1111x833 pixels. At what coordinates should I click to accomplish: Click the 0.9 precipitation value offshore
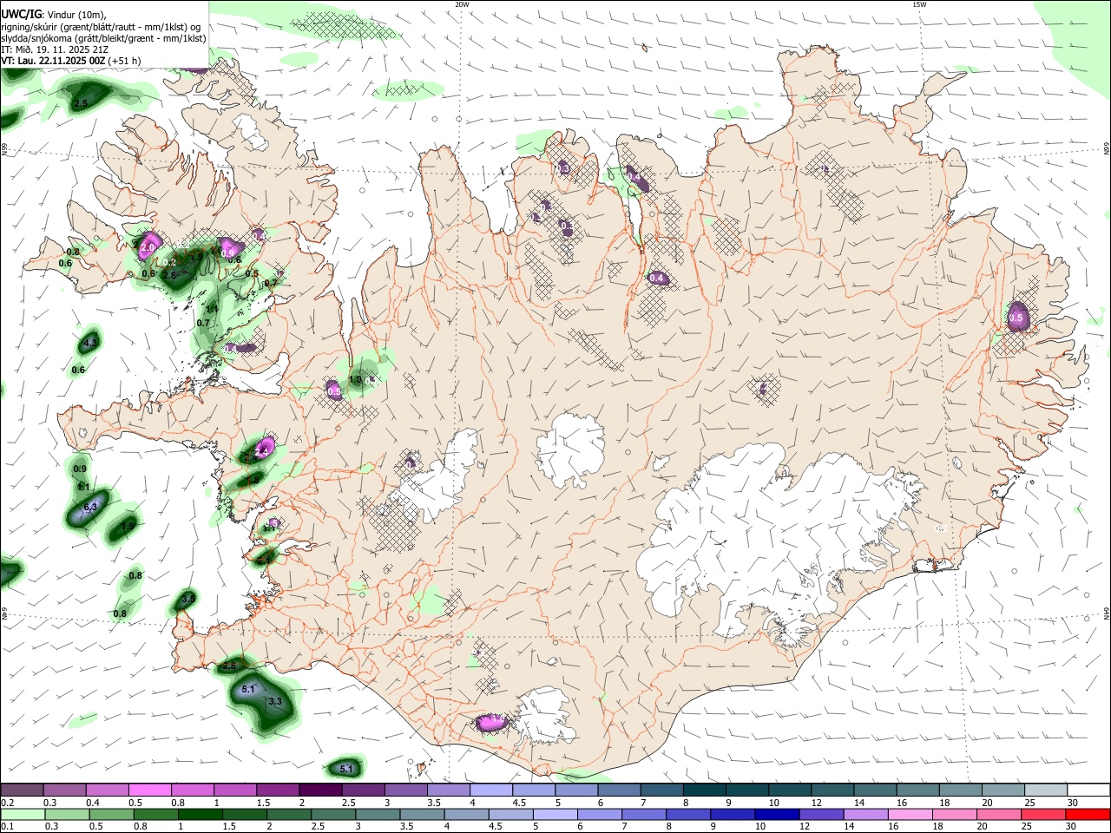(x=80, y=469)
